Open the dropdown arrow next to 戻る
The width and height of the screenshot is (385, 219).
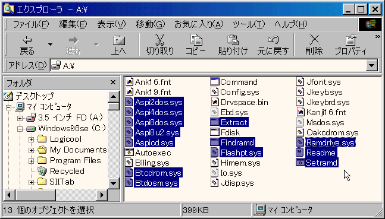[50, 45]
